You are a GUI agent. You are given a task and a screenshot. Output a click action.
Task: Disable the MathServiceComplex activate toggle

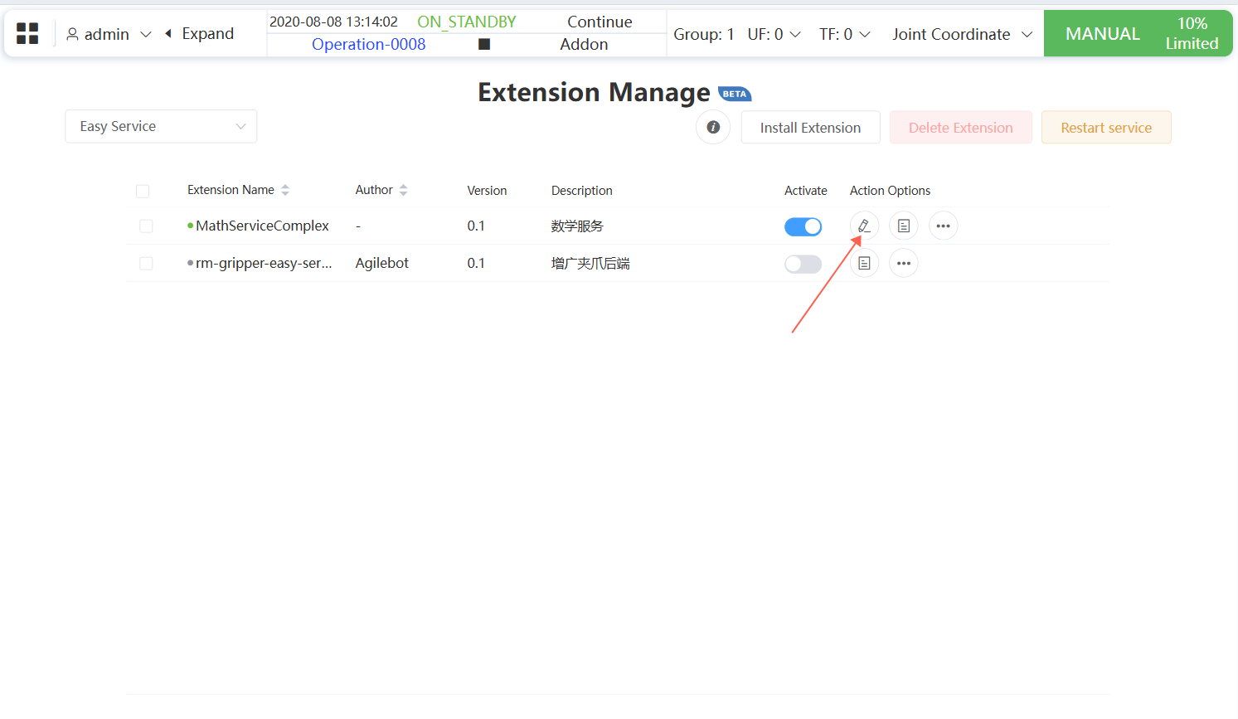[x=803, y=226]
